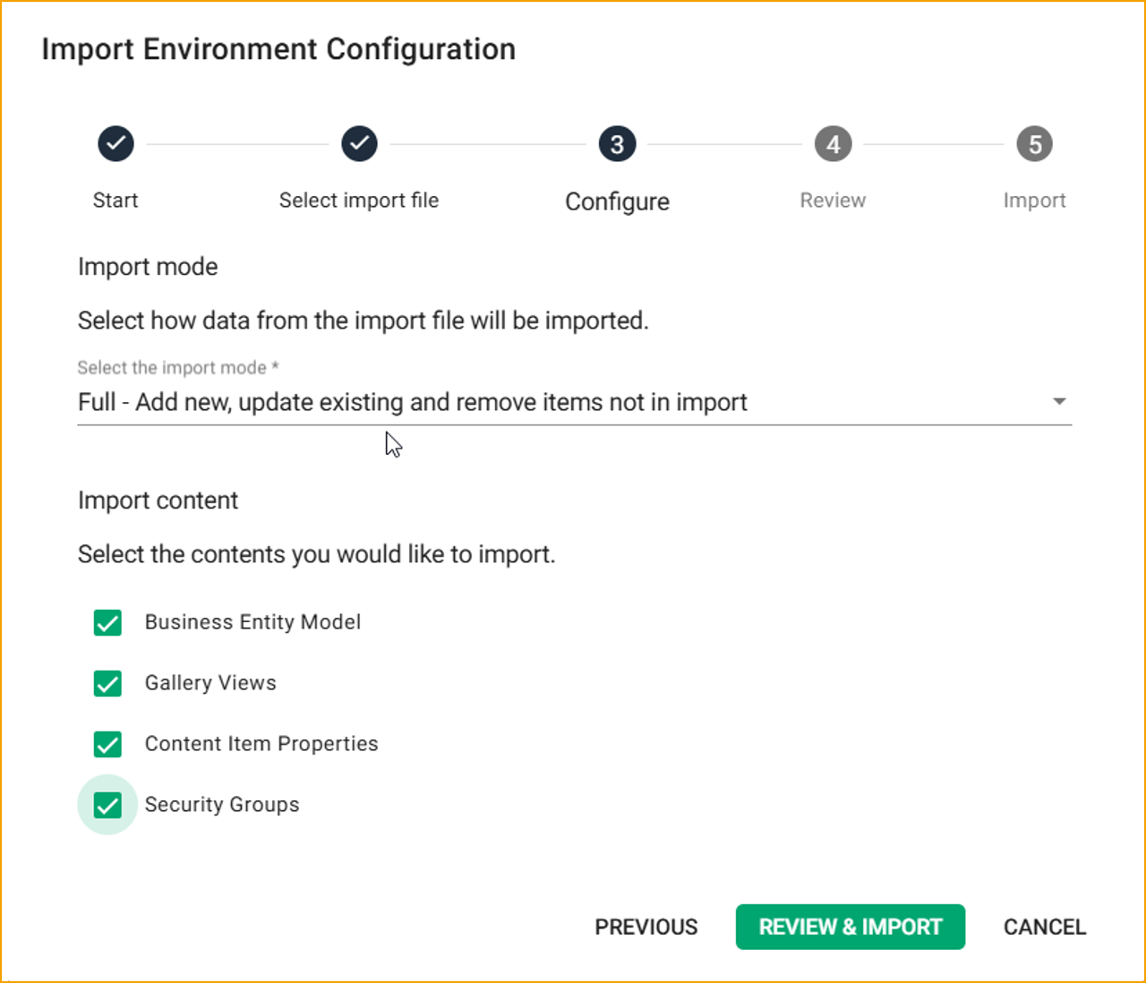Click the REVIEW & IMPORT button

851,927
